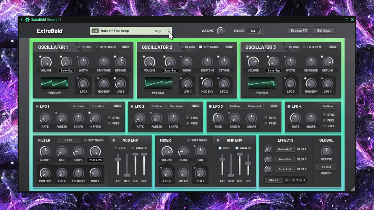The image size is (374, 210).
Task: Click LFO 1 Pitch knob
Action: pos(95,118)
